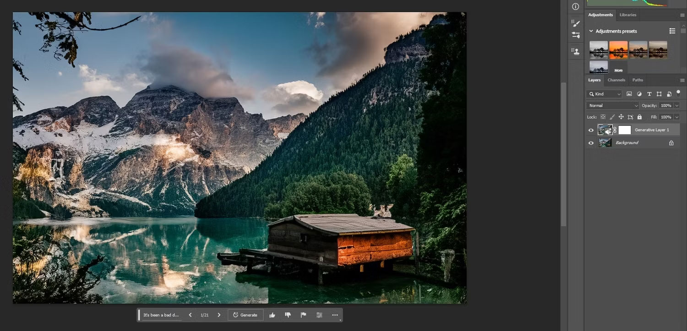This screenshot has width=687, height=331.
Task: Open the Layers panel menu
Action: [682, 80]
